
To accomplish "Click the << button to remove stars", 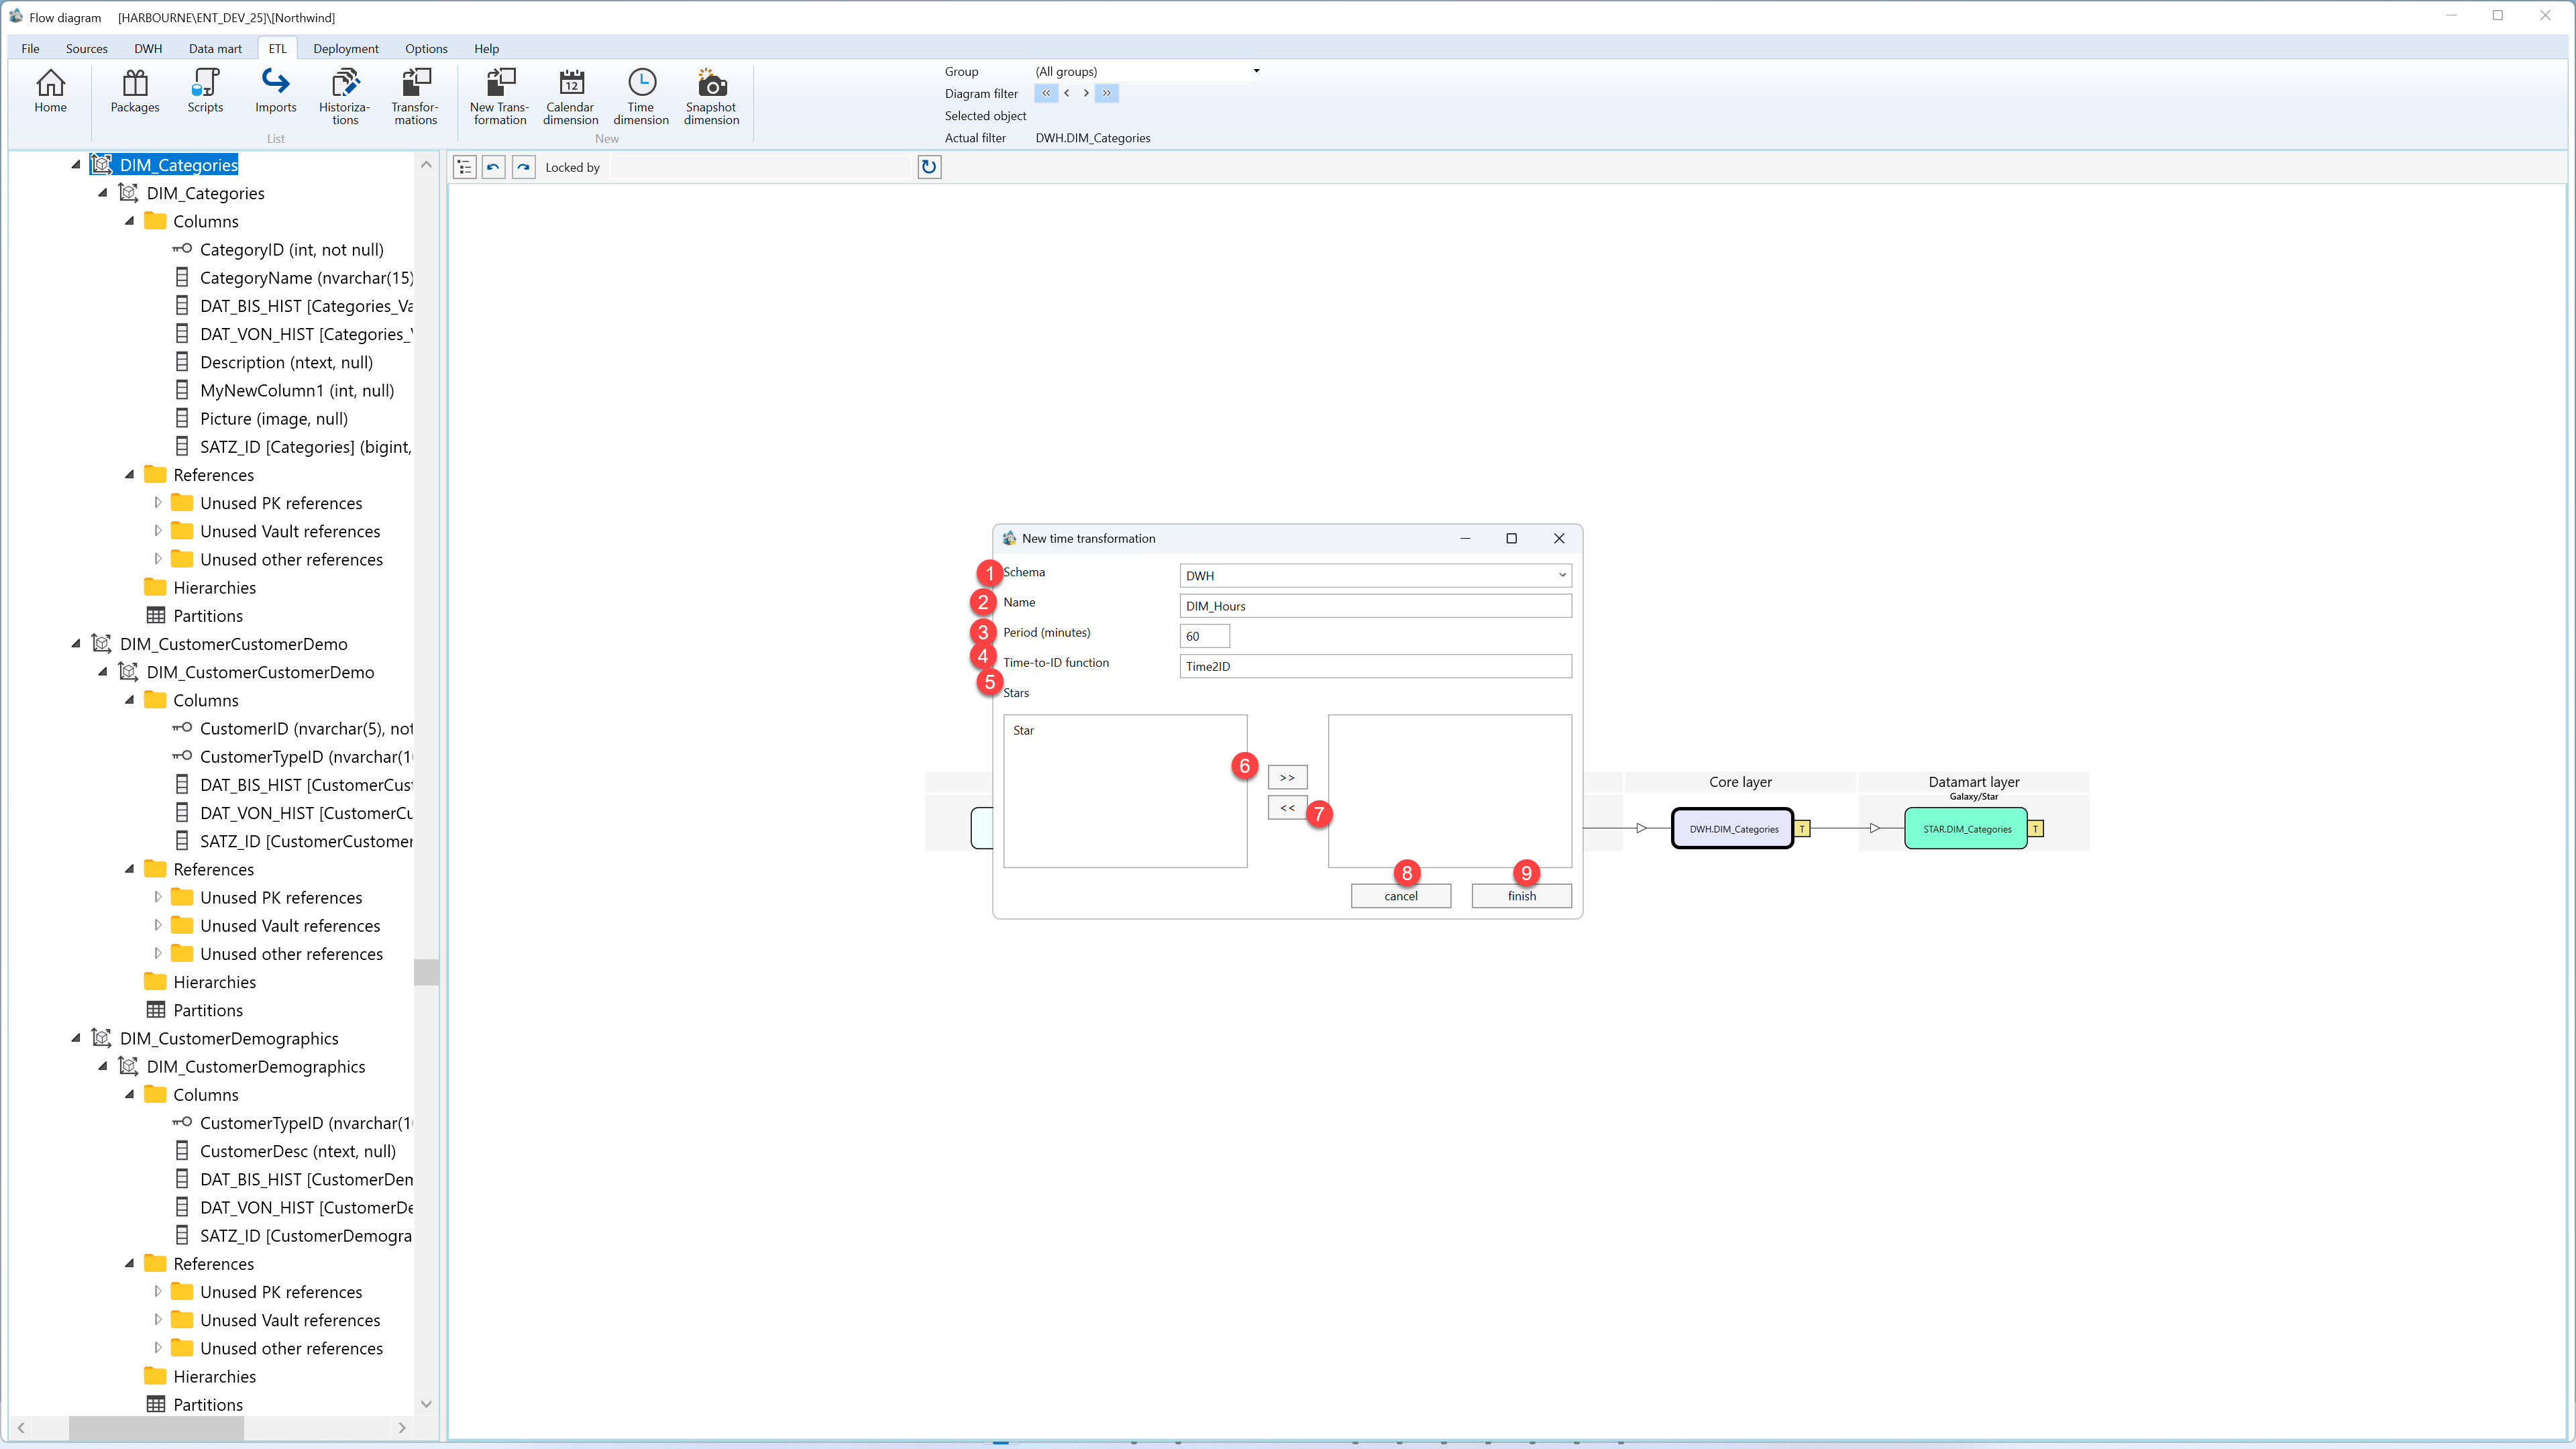I will pos(1287,808).
